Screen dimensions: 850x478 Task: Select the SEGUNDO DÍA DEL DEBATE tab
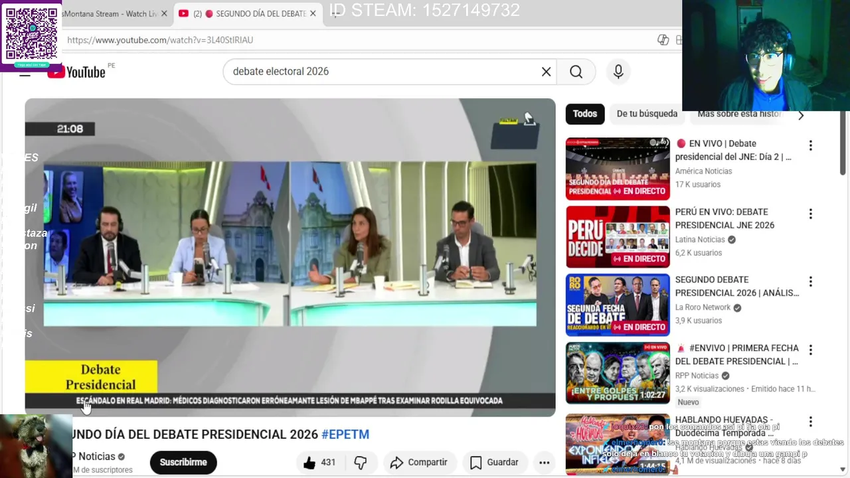point(249,14)
